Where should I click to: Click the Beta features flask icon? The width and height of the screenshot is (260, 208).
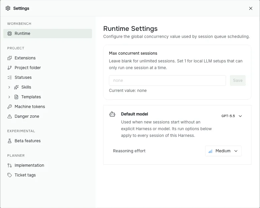10,141
